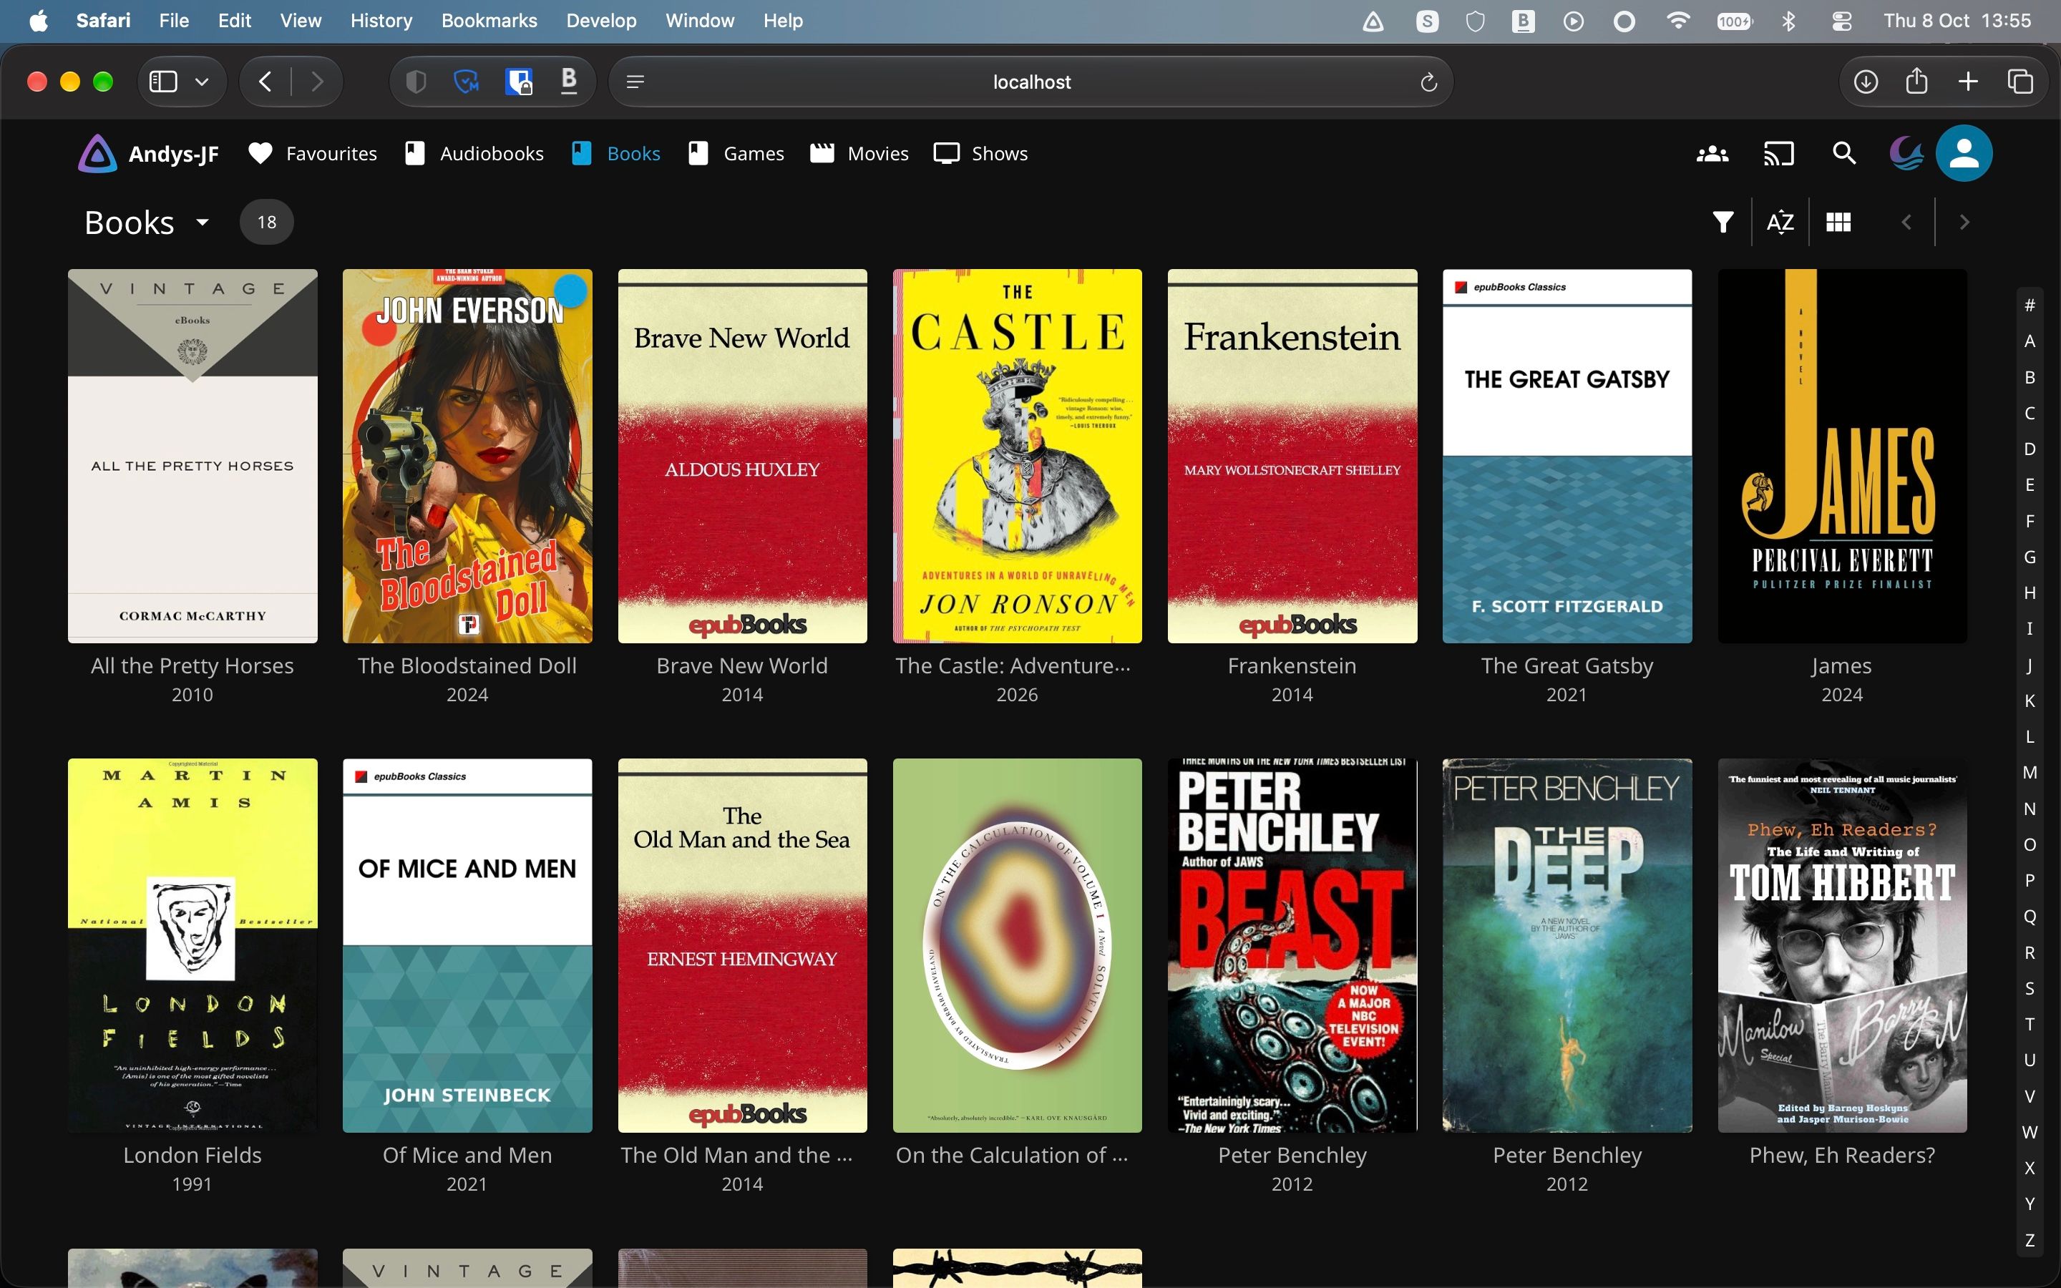Open the Jellyfin home via Andys-JF logo

pos(148,153)
